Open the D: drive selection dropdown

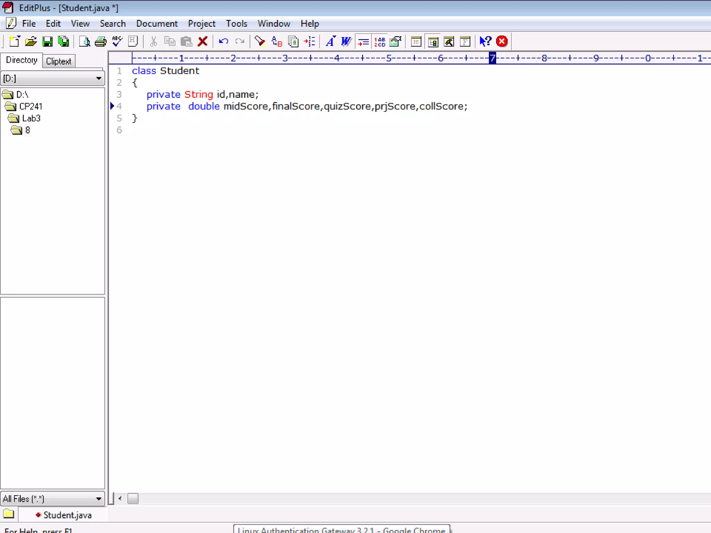point(99,78)
